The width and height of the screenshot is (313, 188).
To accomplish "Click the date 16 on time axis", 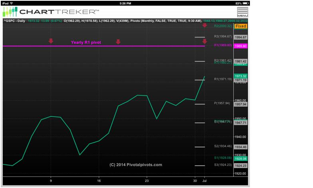I will [99, 180].
